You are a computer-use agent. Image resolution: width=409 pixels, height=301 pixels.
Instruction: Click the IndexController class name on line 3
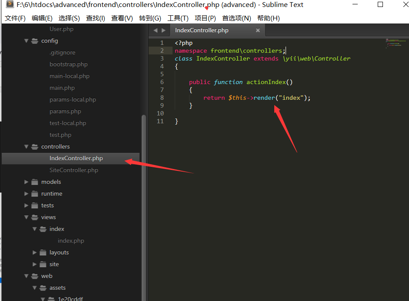point(223,58)
